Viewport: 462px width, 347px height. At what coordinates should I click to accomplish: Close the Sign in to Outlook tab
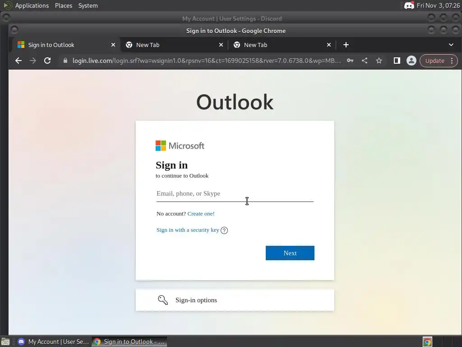pos(113,45)
